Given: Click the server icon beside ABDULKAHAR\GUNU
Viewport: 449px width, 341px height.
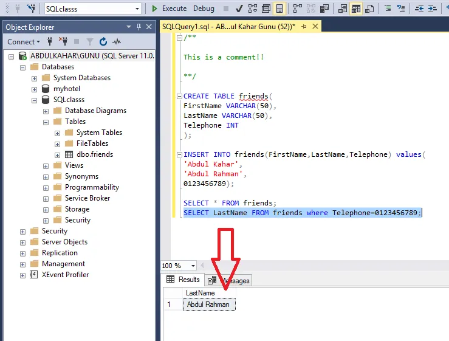Looking at the screenshot, I should click(x=22, y=56).
